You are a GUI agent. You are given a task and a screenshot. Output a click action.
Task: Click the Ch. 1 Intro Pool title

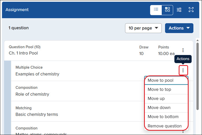coord(23,53)
